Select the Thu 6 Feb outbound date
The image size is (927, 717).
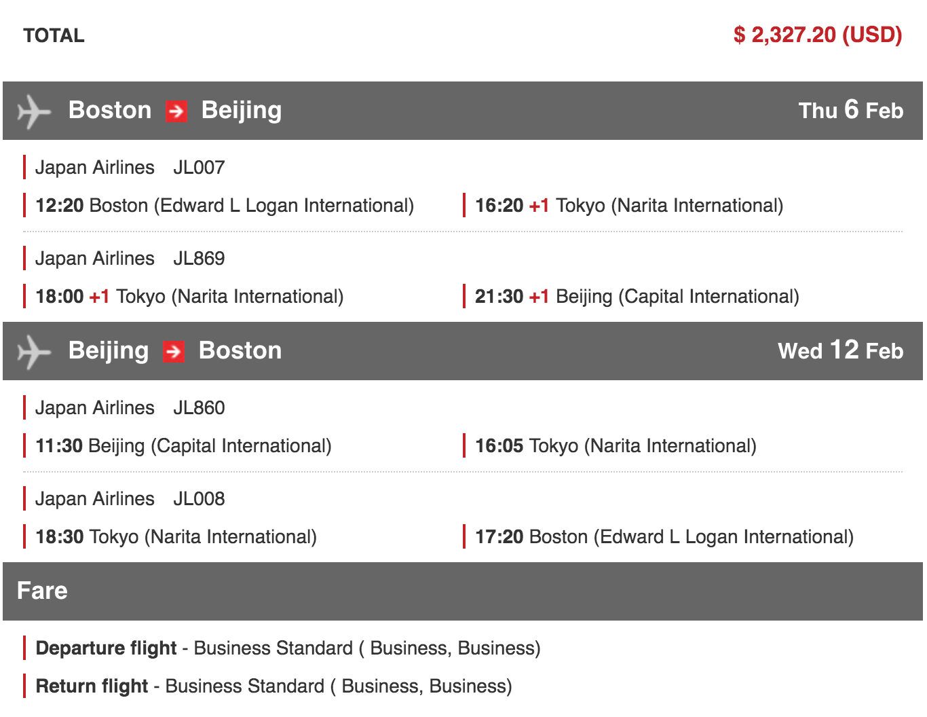(850, 110)
